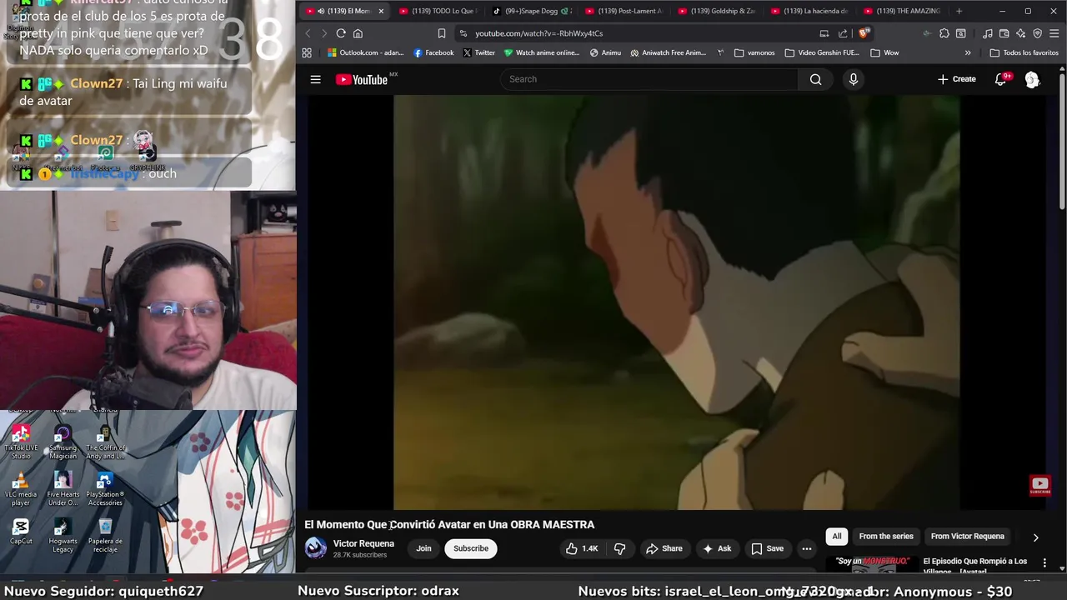Start voice search with microphone icon
Image resolution: width=1067 pixels, height=600 pixels.
pos(854,79)
